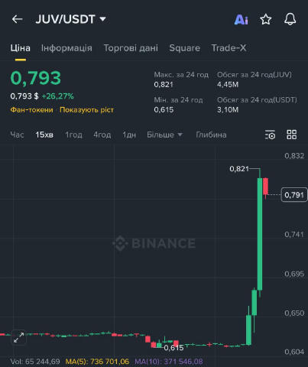Switch chart to 1дн interval
Viewport: 308px width, 367px height.
click(x=129, y=135)
